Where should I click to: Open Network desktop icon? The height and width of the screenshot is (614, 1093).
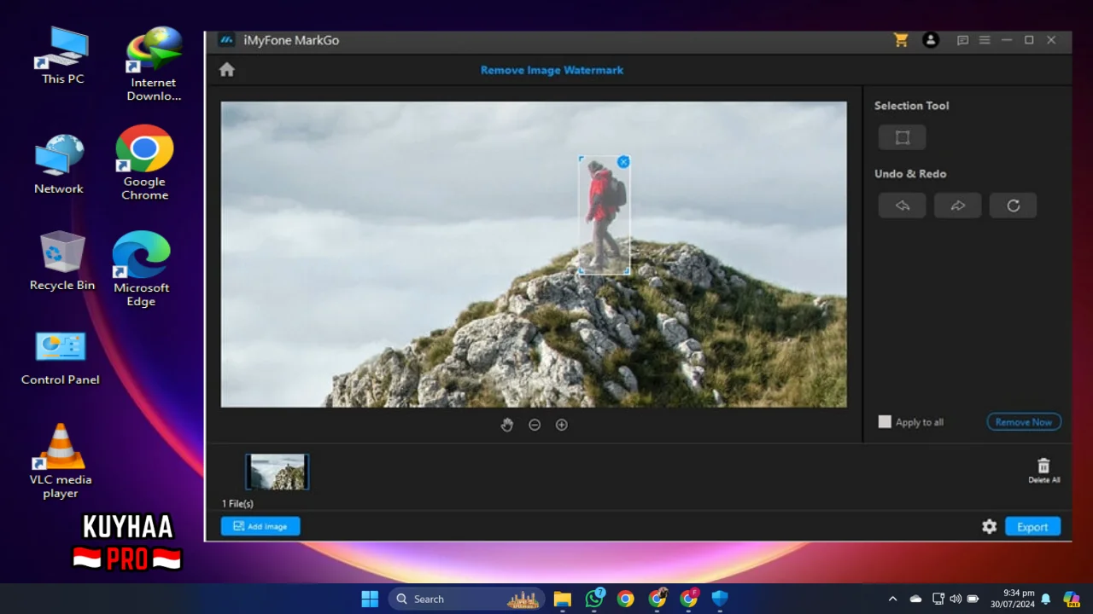click(x=59, y=164)
